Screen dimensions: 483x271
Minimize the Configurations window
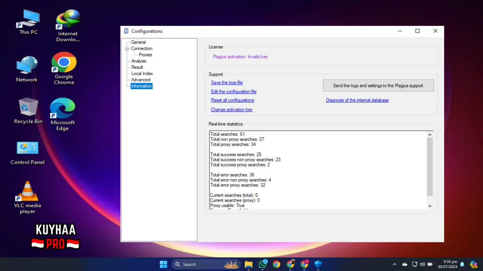400,31
